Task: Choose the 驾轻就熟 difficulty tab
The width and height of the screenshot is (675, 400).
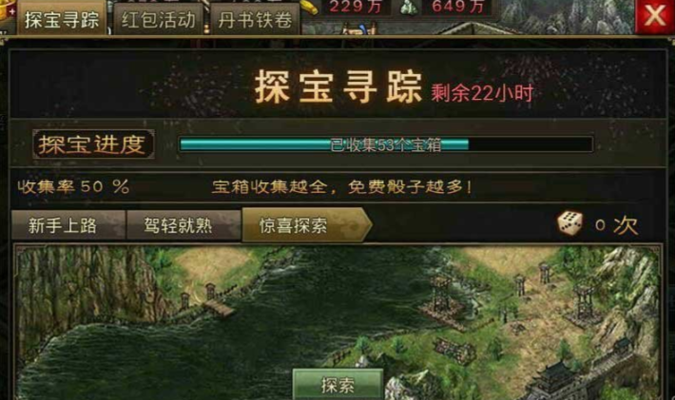Action: (178, 225)
